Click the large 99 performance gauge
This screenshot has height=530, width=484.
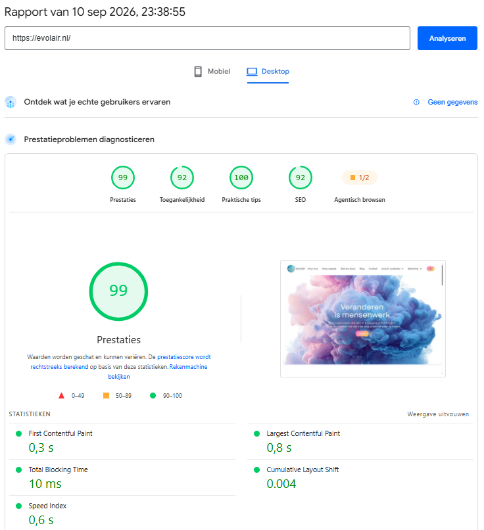click(118, 291)
